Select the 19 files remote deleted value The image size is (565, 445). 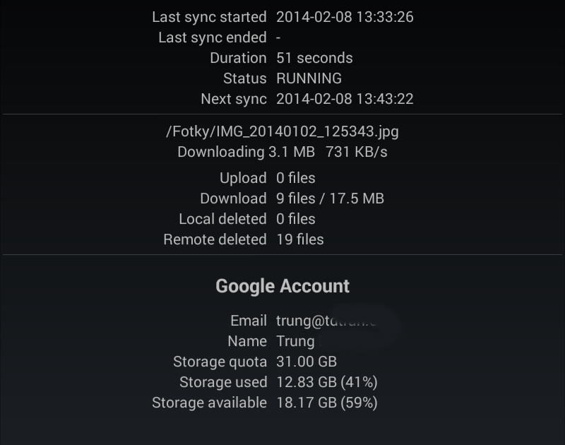[300, 239]
